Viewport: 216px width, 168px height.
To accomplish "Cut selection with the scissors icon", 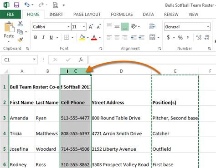I will (20, 24).
